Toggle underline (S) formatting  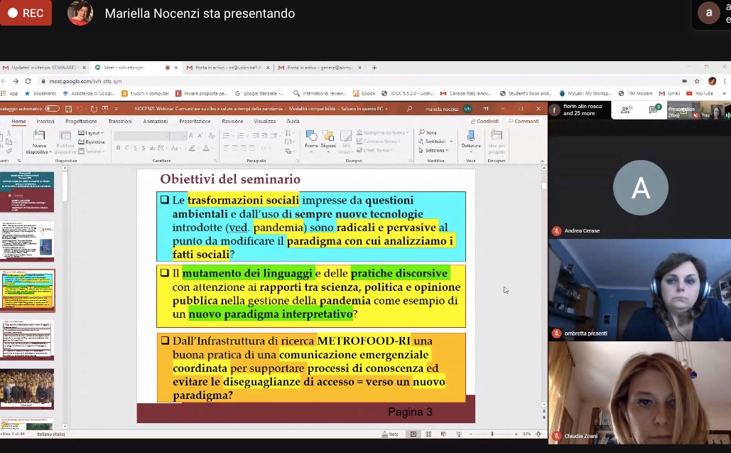(x=135, y=149)
